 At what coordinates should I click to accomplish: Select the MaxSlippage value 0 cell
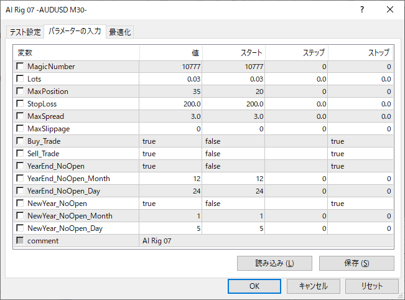170,129
